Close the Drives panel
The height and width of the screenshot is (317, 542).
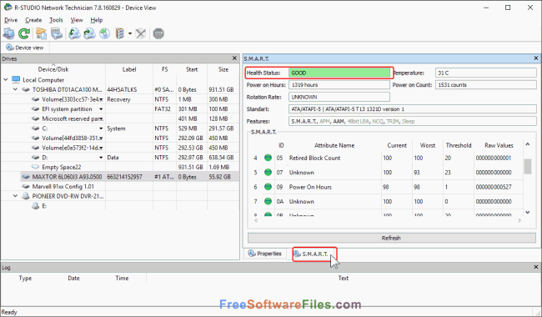click(234, 58)
